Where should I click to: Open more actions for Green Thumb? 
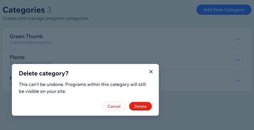pyautogui.click(x=237, y=39)
